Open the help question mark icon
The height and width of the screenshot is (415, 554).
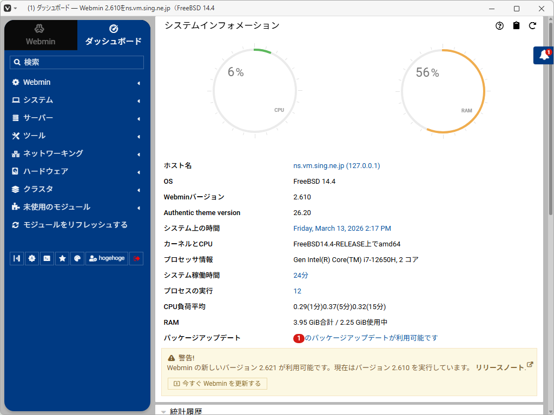(x=499, y=26)
